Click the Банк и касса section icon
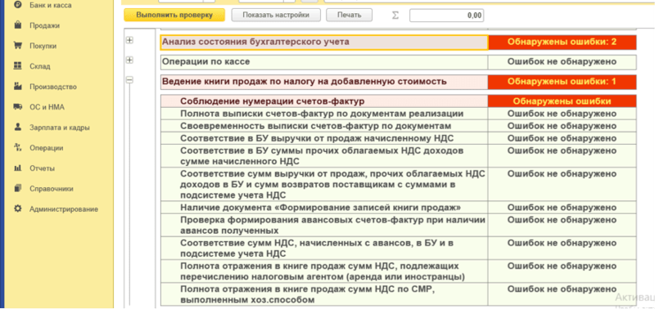 pos(17,5)
